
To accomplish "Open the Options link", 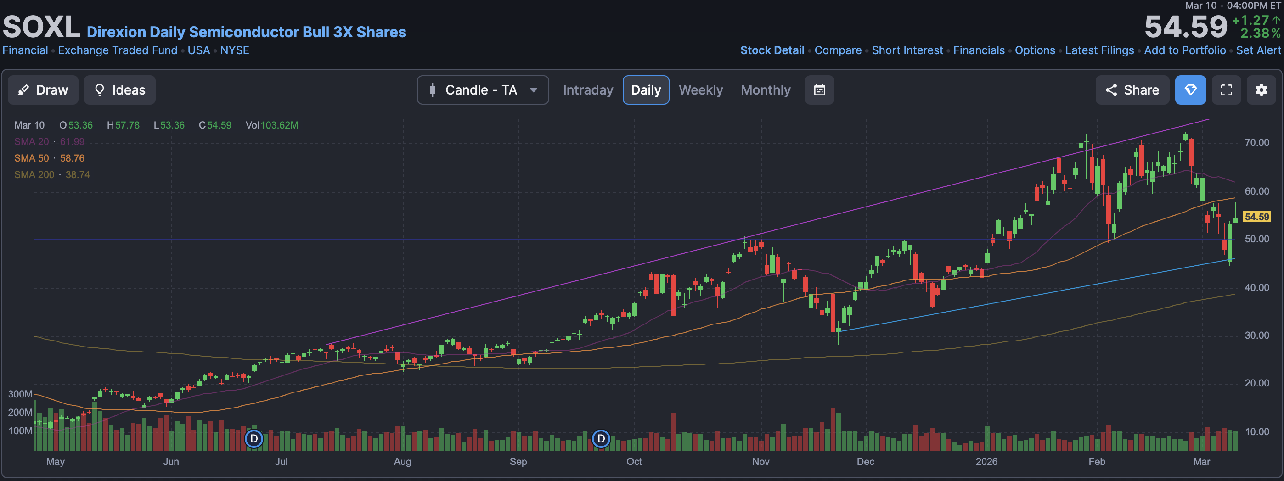I will [x=1035, y=50].
